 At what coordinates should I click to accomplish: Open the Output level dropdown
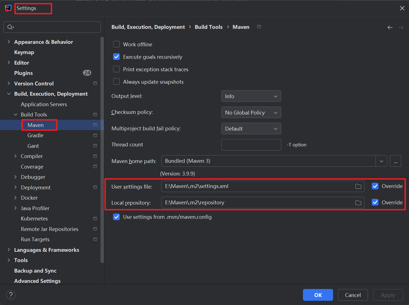click(x=251, y=96)
